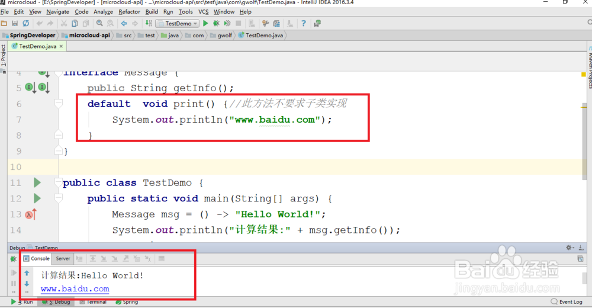Click the console down arrow button
The height and width of the screenshot is (308, 592).
pyautogui.click(x=27, y=284)
